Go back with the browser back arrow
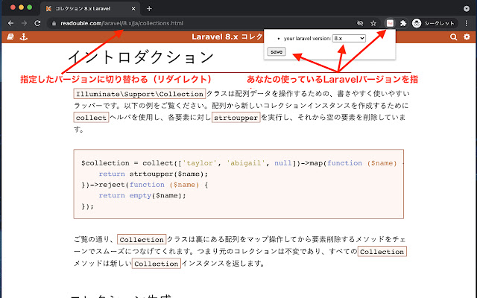Viewport: 477px width, 298px height. 10,23
